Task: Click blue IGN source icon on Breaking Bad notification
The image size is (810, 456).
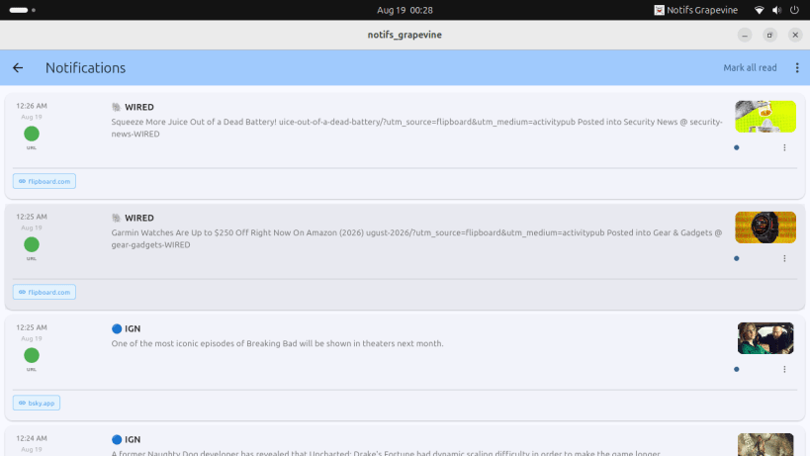Action: pyautogui.click(x=117, y=328)
